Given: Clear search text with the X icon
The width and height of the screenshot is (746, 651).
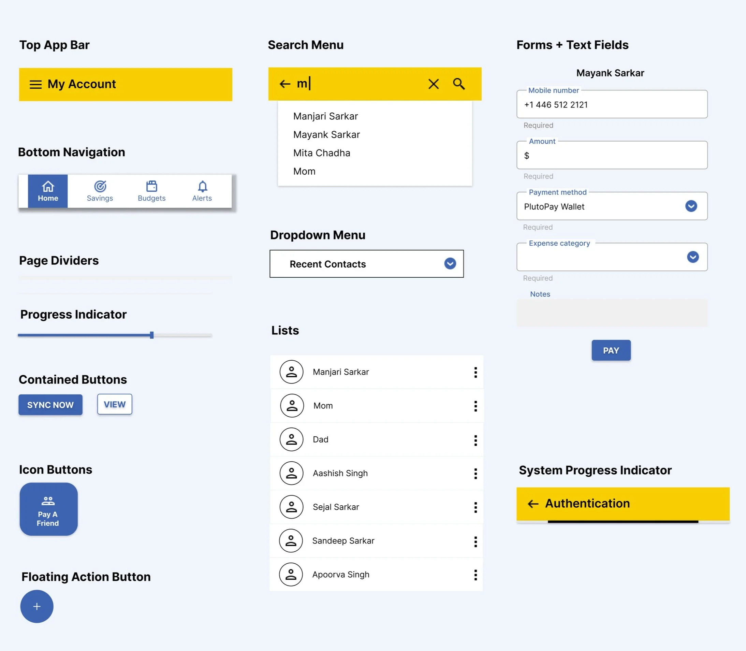Looking at the screenshot, I should pos(433,84).
